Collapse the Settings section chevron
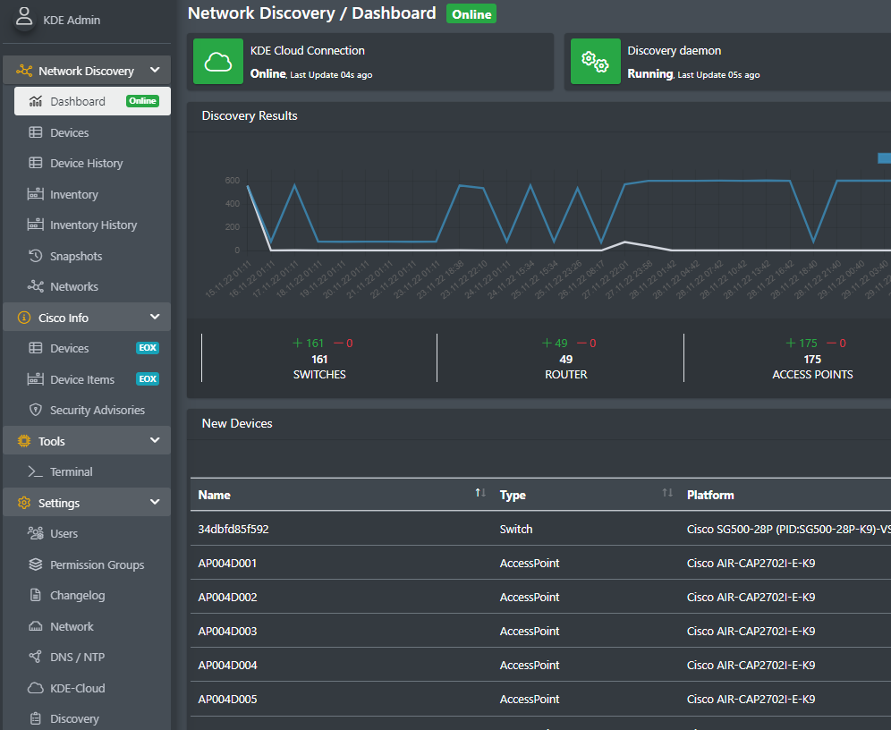This screenshot has width=891, height=730. click(x=155, y=502)
